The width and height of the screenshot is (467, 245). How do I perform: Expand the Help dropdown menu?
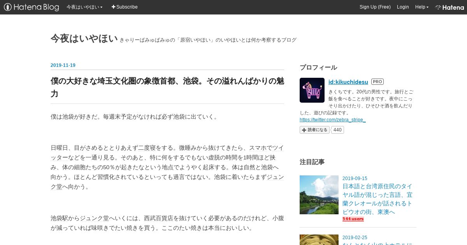click(x=422, y=7)
